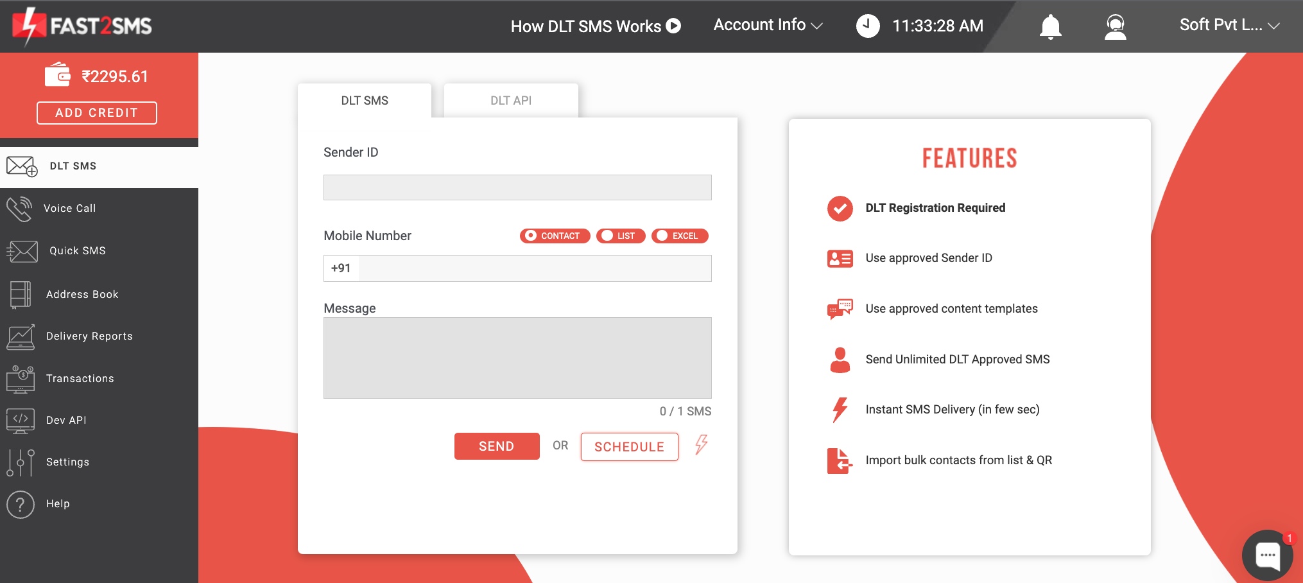This screenshot has height=583, width=1303.
Task: Click the DLT SMS envelope icon in sidebar
Action: 22,166
